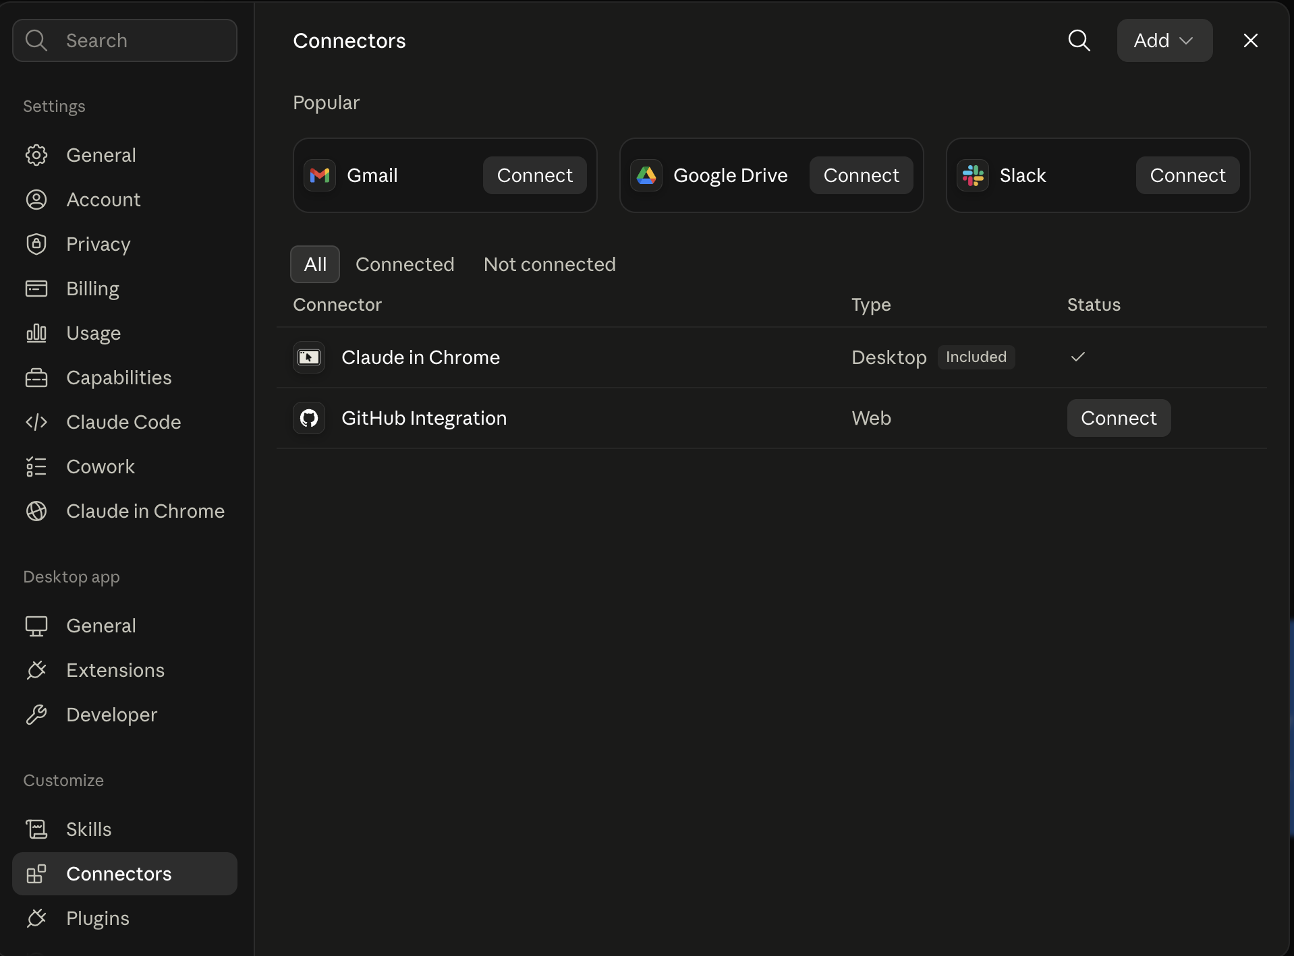Viewport: 1294px width, 956px height.
Task: Open the Developer page
Action: click(x=125, y=715)
